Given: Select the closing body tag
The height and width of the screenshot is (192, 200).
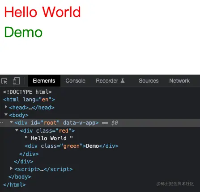Looking at the screenshot, I should [20, 177].
